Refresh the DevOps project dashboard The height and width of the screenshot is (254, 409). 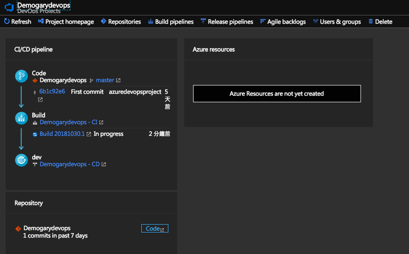point(18,22)
